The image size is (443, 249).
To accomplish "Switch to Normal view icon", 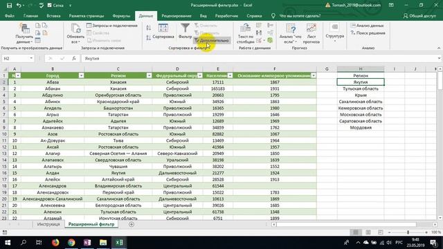I will coord(355,232).
